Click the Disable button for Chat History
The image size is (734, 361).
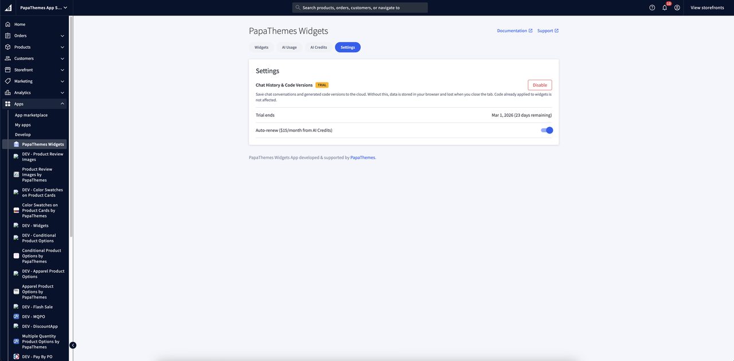[x=540, y=84]
